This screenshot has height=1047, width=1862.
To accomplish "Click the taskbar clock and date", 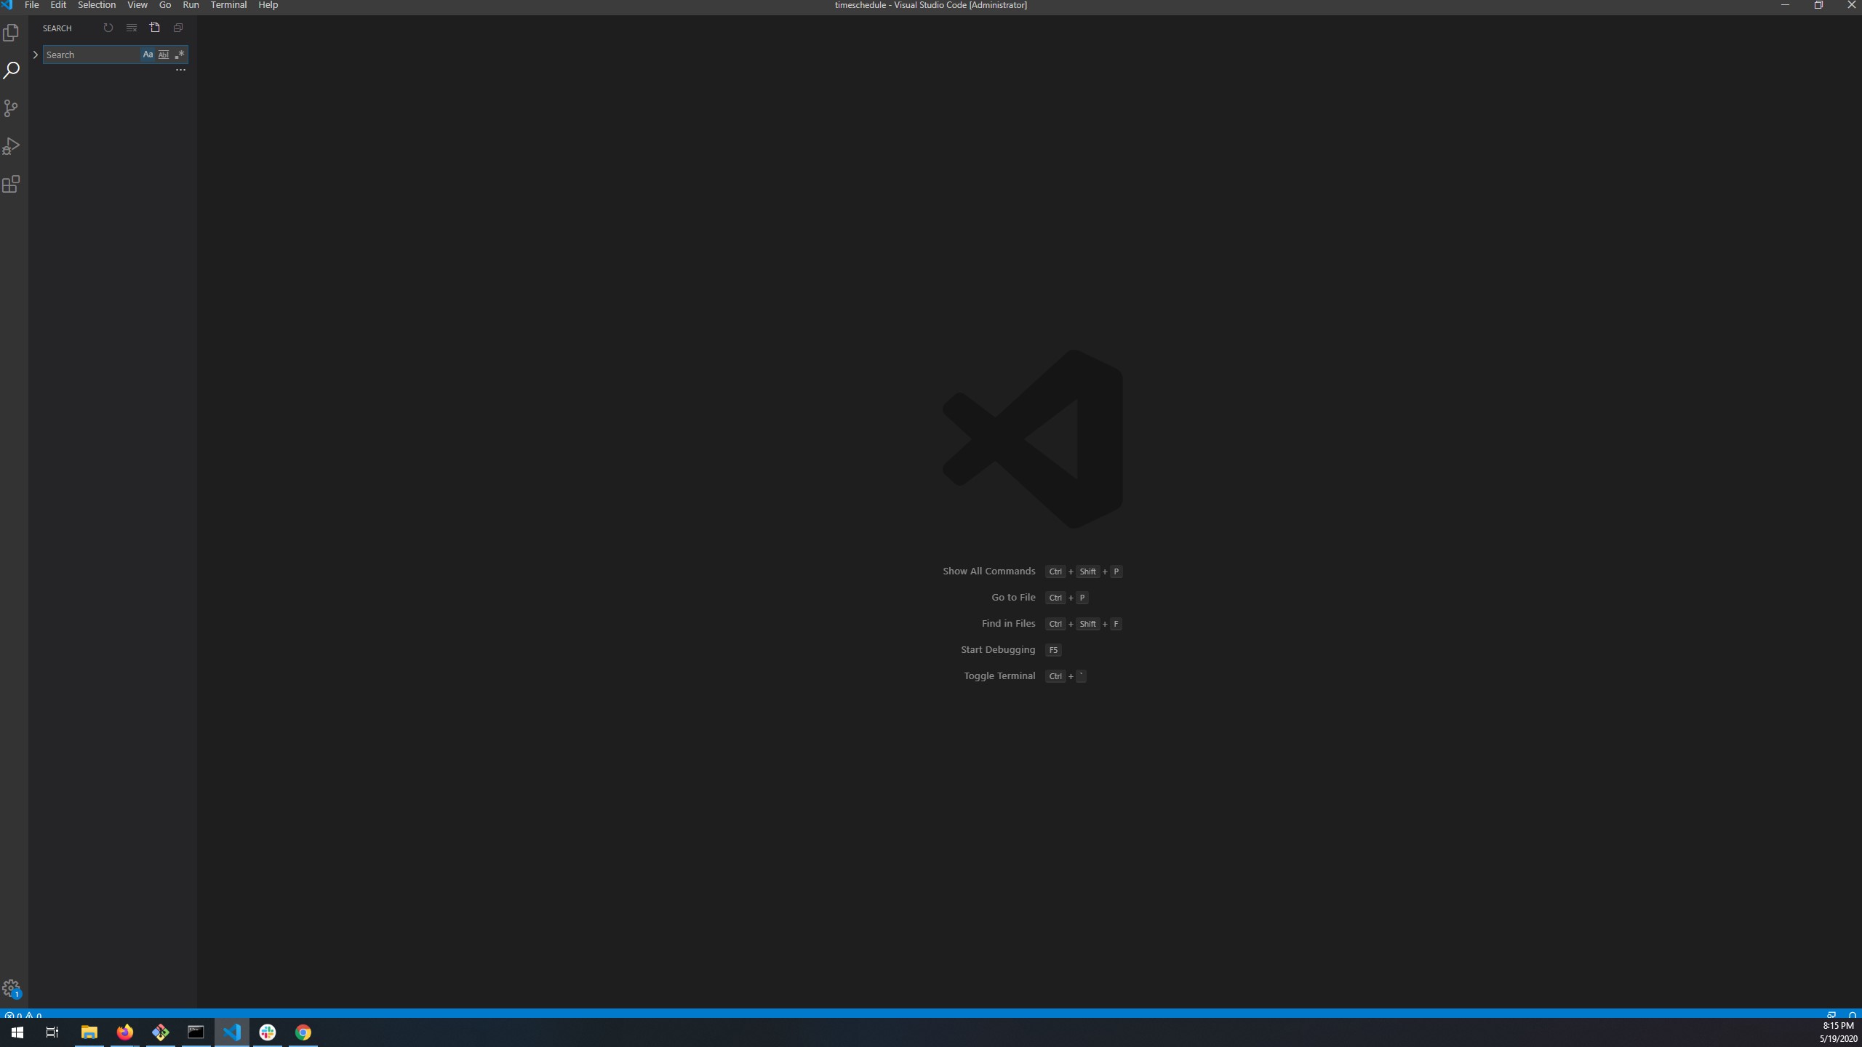I will [x=1838, y=1032].
